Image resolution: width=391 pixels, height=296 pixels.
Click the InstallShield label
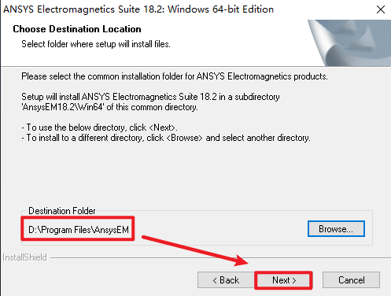24,257
